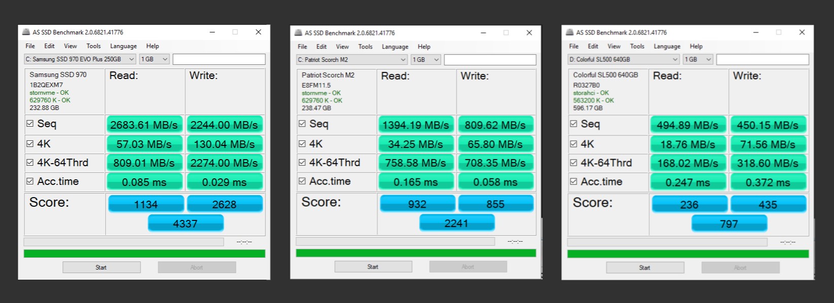834x303 pixels.
Task: Disable the Acc.time test in the Colorful SL500 window
Action: pos(574,181)
